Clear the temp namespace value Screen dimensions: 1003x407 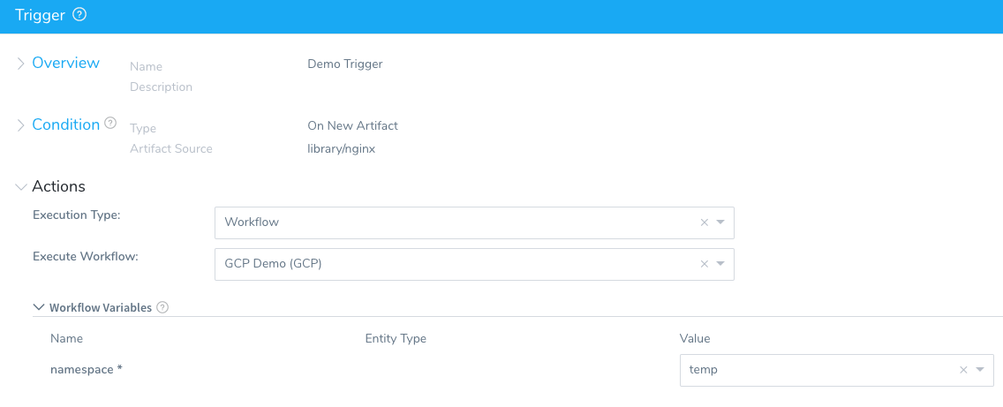tap(963, 370)
